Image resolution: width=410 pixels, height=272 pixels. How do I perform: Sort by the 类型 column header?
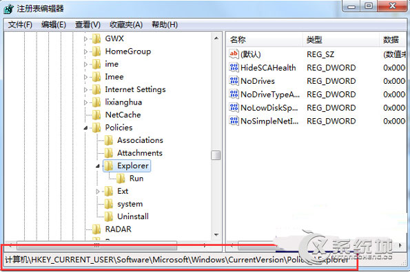click(x=340, y=40)
